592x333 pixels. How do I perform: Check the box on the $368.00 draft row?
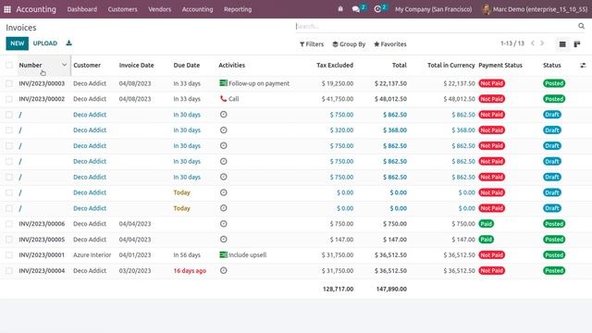click(x=9, y=130)
